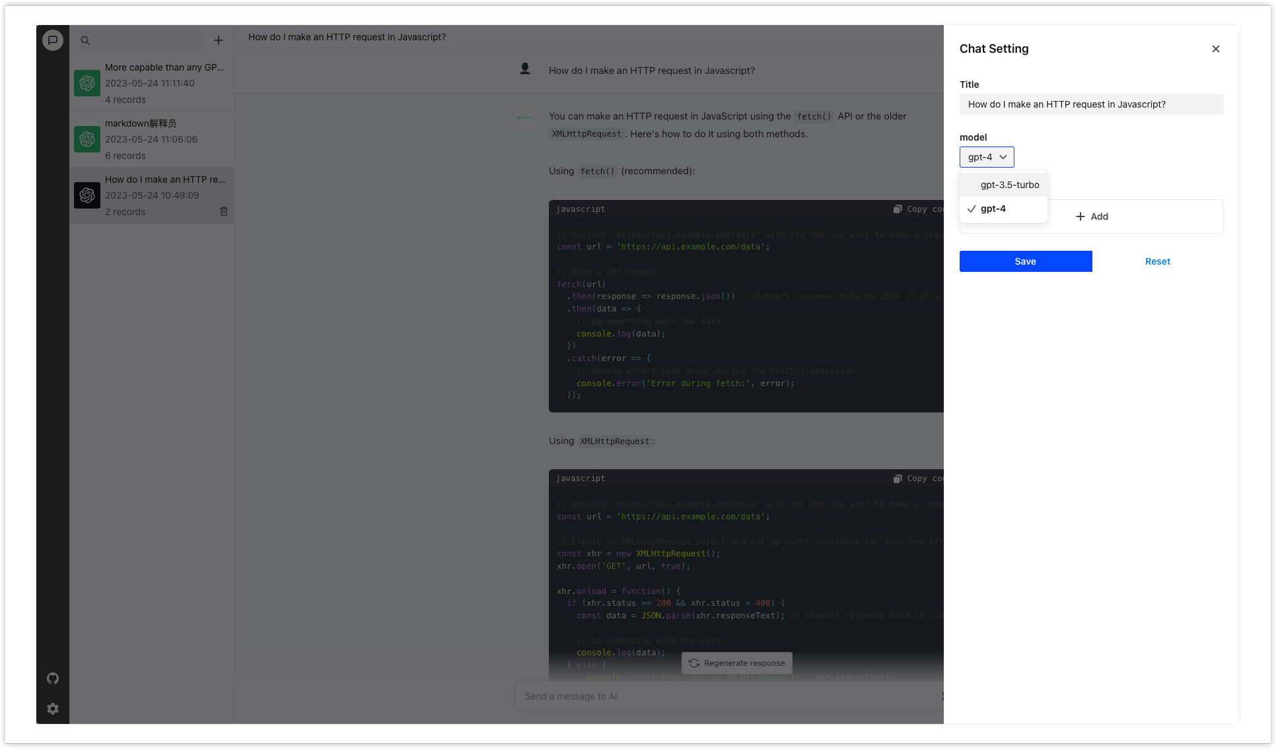1276x749 pixels.
Task: Click the Regenerate response button
Action: click(737, 663)
